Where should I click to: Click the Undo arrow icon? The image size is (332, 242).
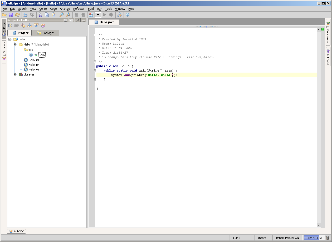26,15
